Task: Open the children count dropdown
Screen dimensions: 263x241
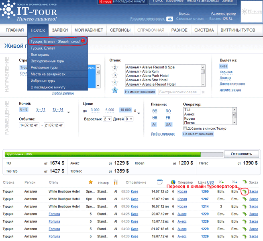Action: 129,119
